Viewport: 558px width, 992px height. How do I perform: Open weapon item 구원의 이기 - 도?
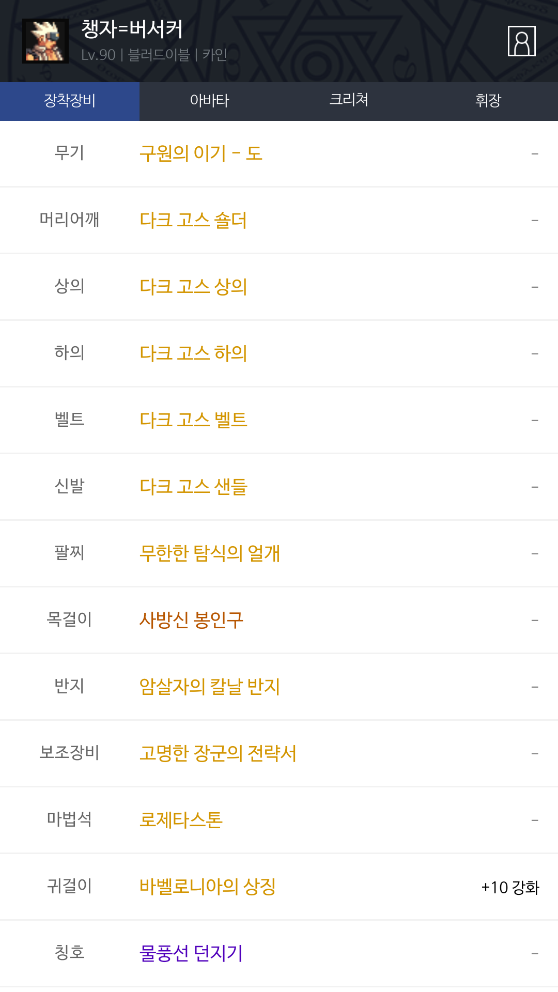point(201,153)
